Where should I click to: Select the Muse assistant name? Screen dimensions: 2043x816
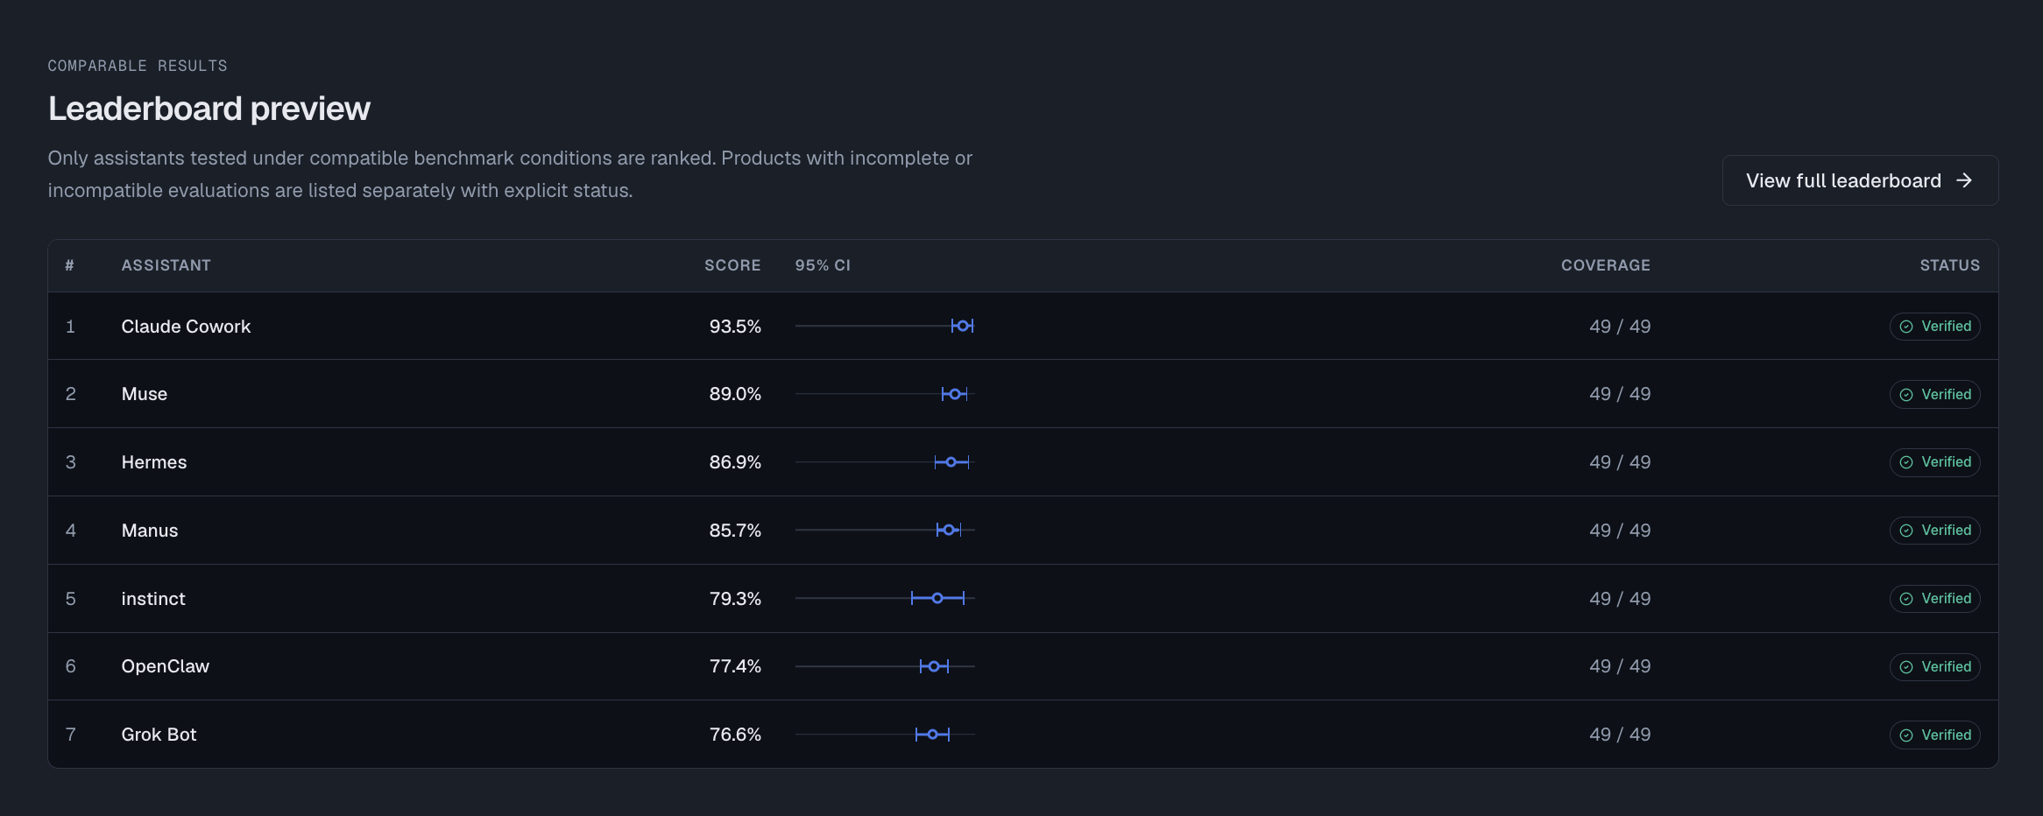click(145, 394)
